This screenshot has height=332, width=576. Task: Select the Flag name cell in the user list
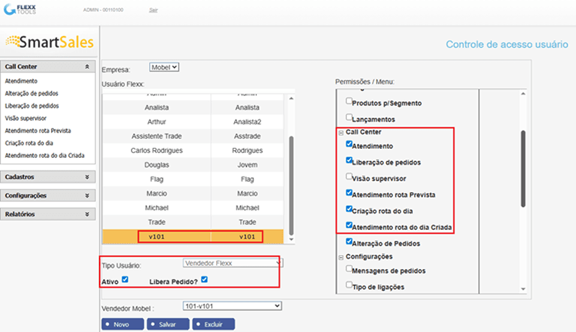(157, 179)
